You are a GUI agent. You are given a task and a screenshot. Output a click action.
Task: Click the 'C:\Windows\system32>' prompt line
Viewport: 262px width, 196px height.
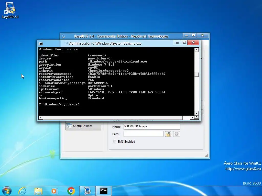coord(59,104)
